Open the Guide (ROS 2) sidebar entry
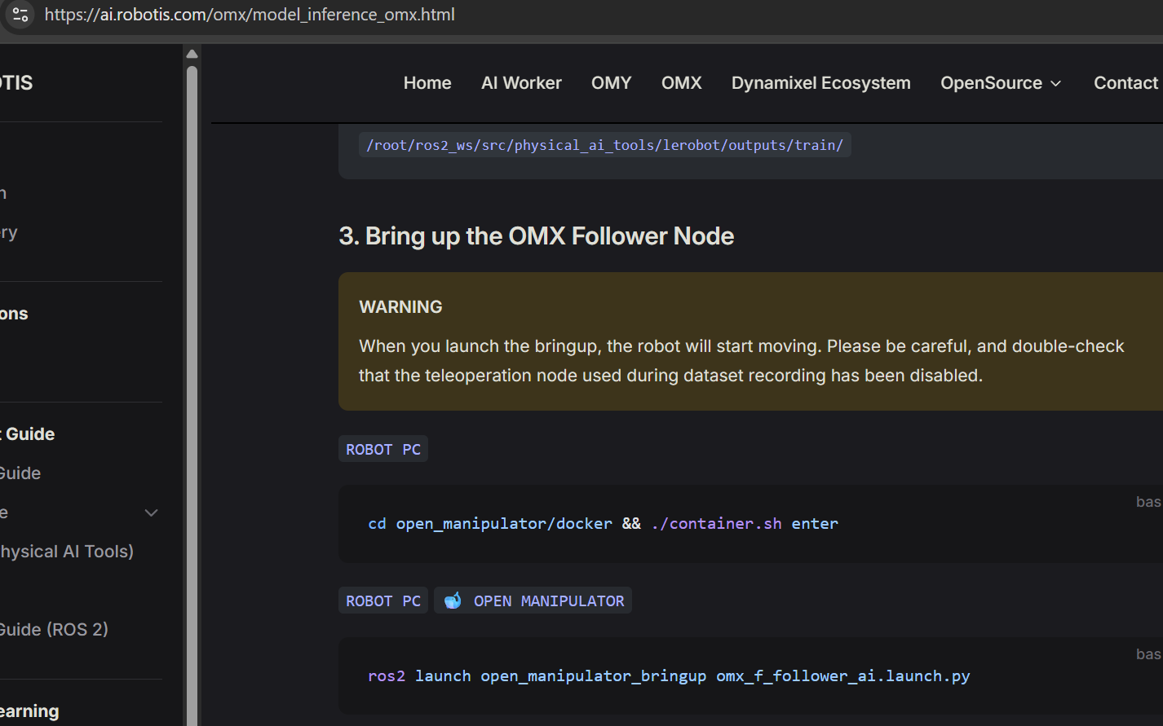Image resolution: width=1163 pixels, height=726 pixels. pos(54,630)
